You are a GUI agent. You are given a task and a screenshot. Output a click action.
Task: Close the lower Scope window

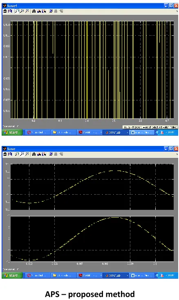pos(176,149)
